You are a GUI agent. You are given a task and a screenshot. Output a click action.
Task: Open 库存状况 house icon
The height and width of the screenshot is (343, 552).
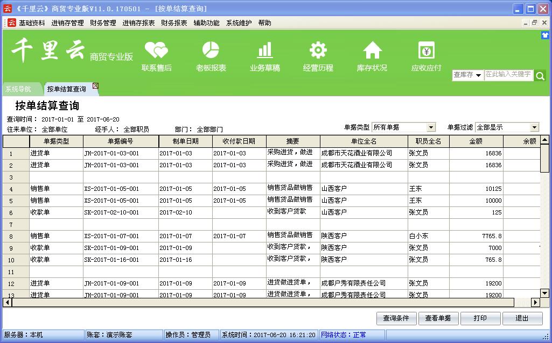[372, 51]
